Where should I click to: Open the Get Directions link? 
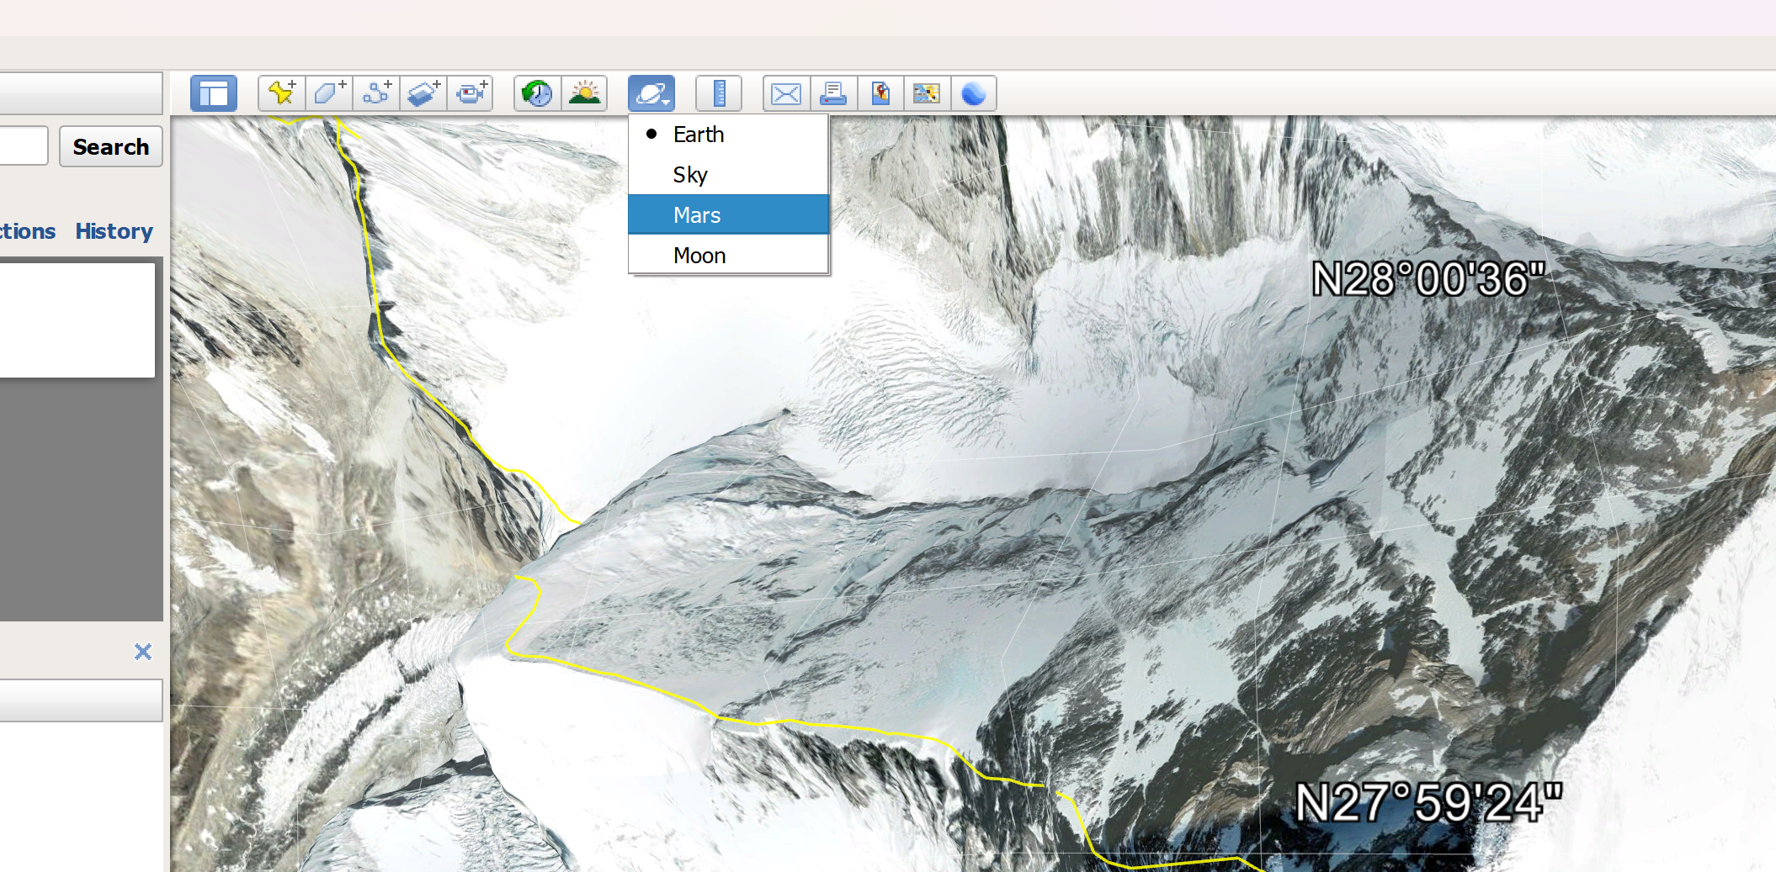tap(28, 231)
